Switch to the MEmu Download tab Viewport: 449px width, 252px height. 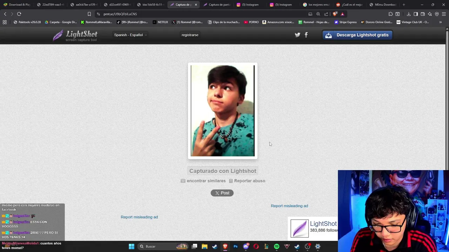pos(383,5)
